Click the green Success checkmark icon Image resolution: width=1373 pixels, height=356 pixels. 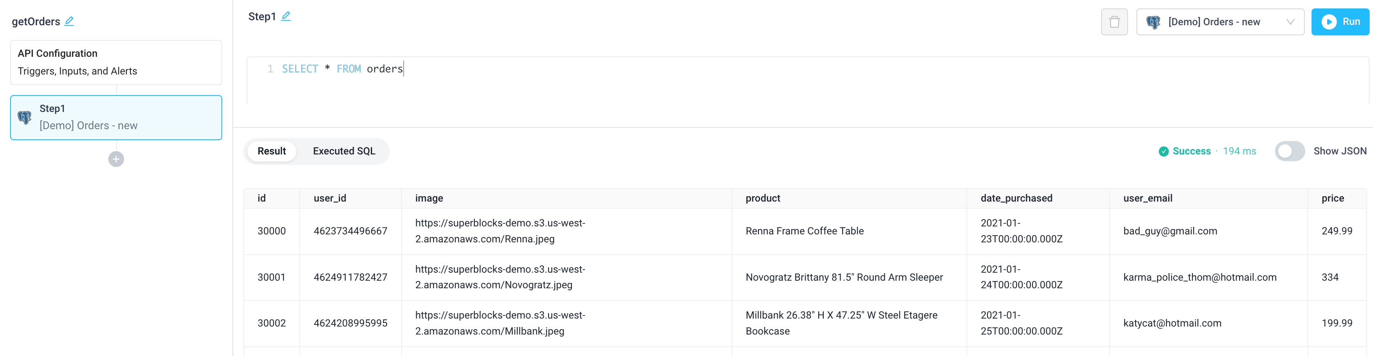pos(1163,151)
